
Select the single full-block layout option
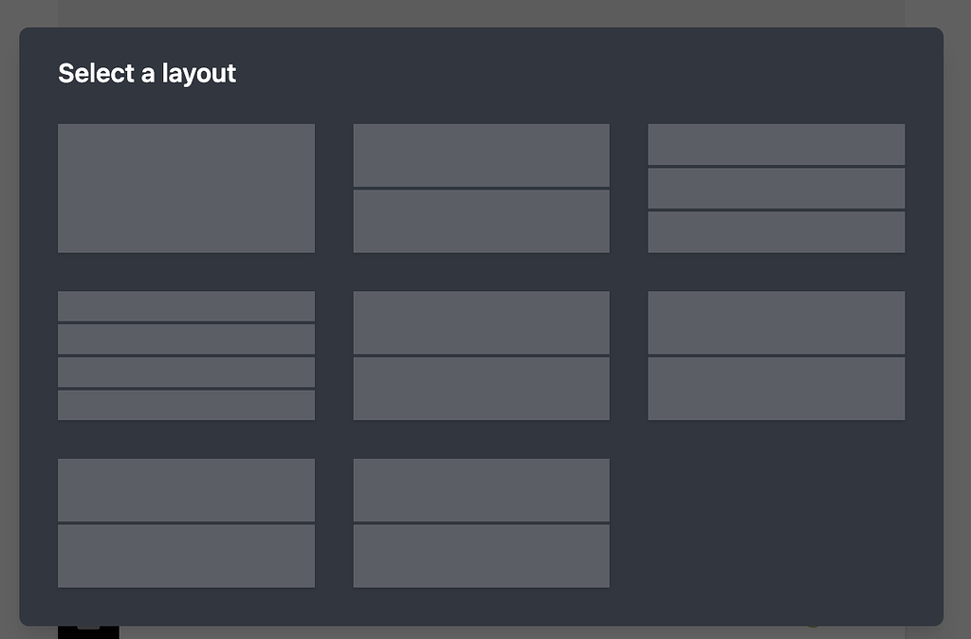(x=186, y=187)
